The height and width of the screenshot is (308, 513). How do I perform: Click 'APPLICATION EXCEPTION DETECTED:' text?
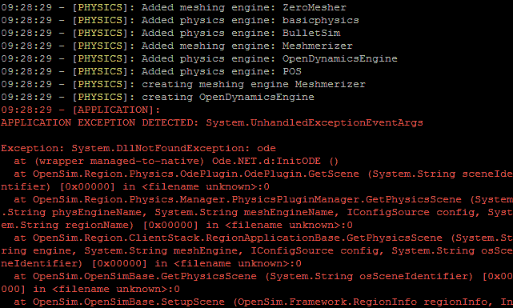[x=100, y=122]
